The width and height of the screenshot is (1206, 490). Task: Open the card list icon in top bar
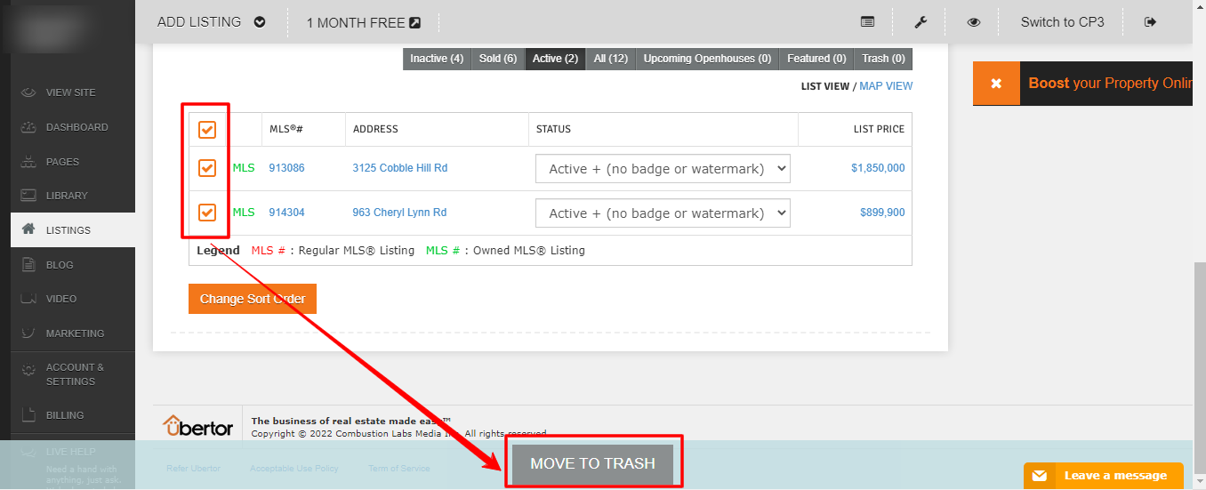(867, 22)
